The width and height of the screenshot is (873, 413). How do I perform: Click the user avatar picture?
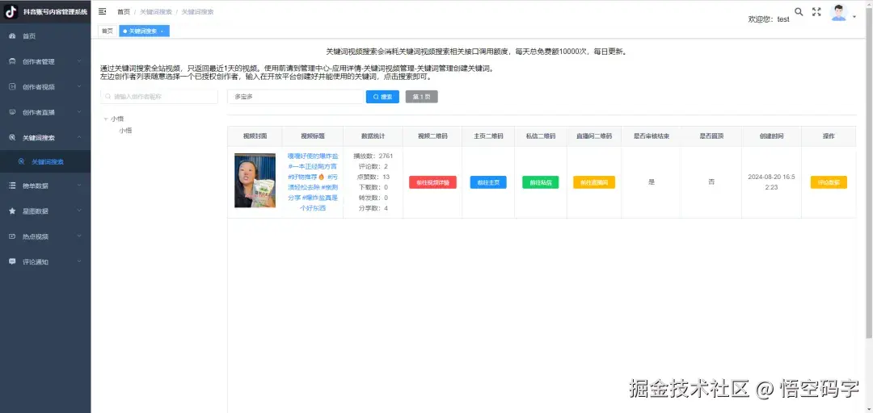pos(838,13)
